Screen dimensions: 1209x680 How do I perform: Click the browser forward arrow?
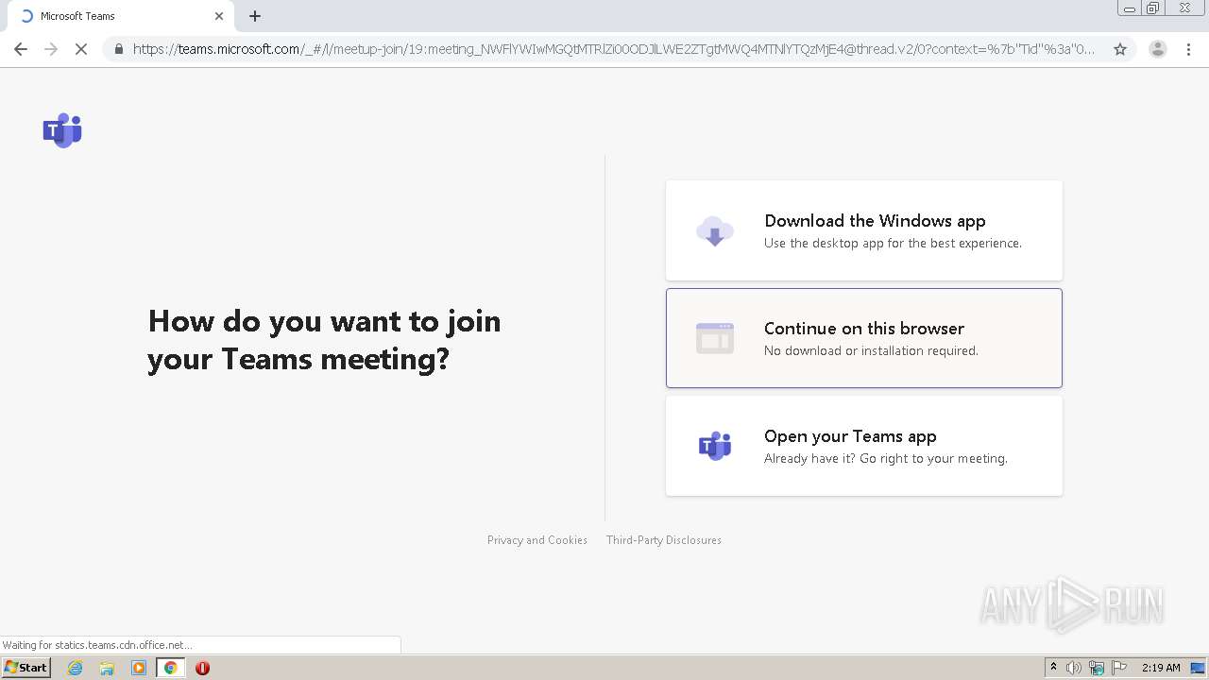point(51,49)
